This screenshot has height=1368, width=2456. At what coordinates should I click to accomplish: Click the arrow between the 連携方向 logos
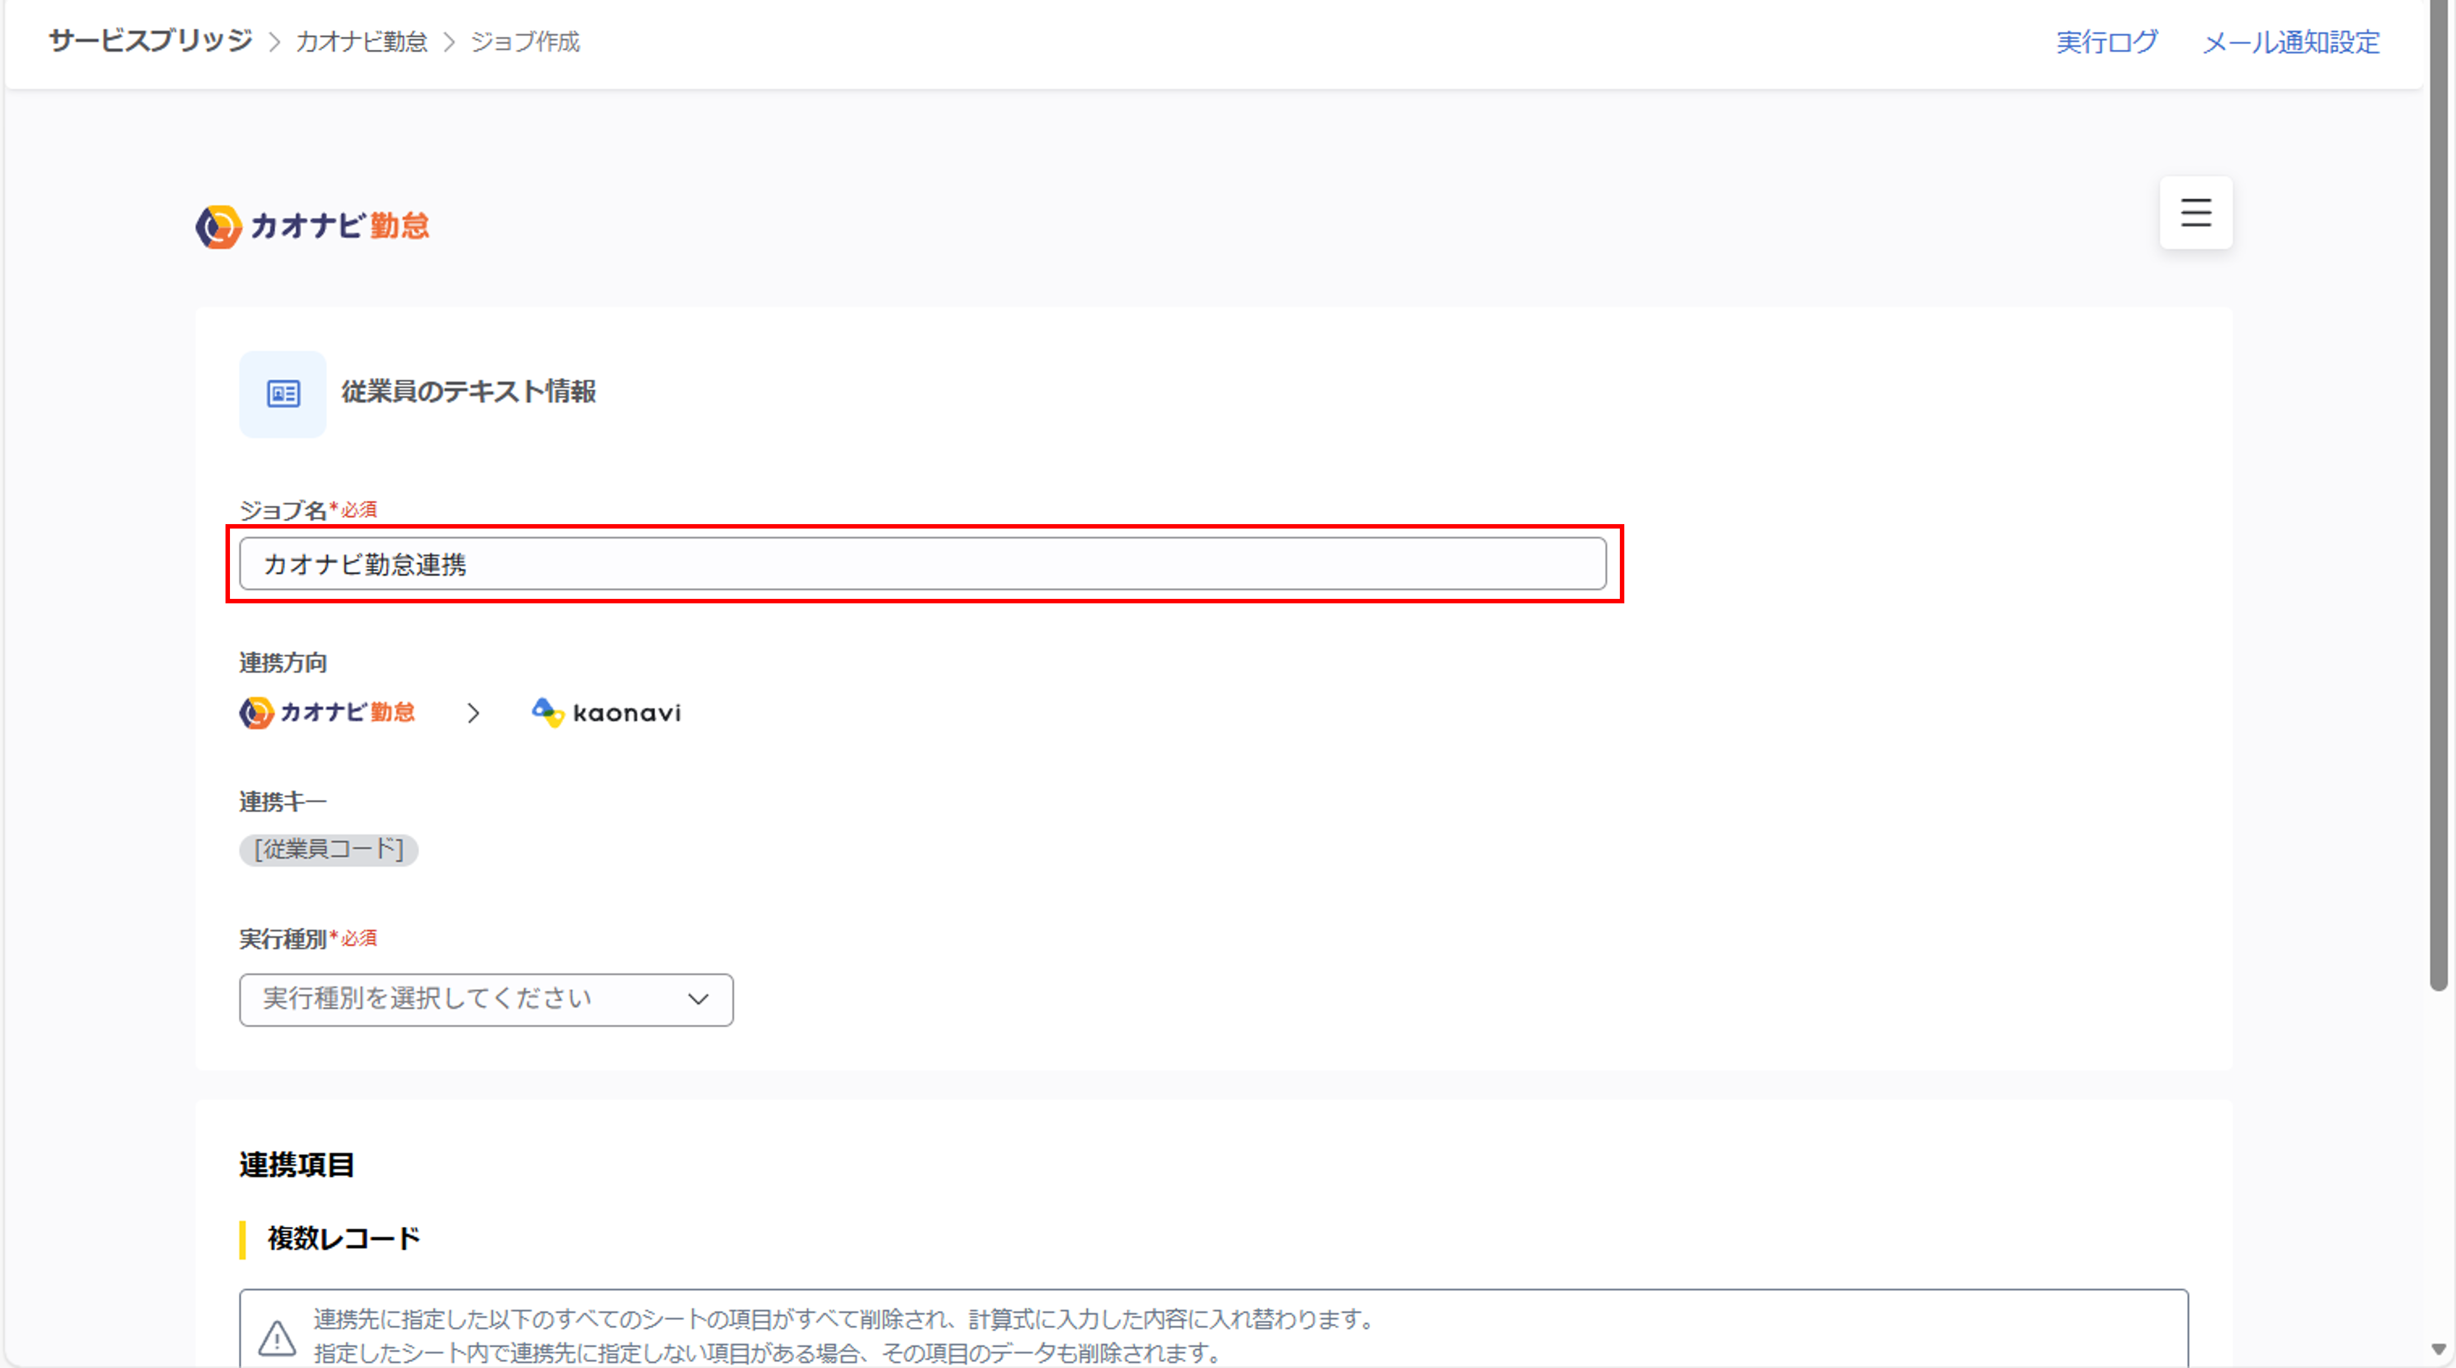[473, 713]
